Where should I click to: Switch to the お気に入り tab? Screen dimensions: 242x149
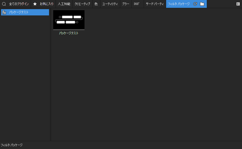[46, 4]
